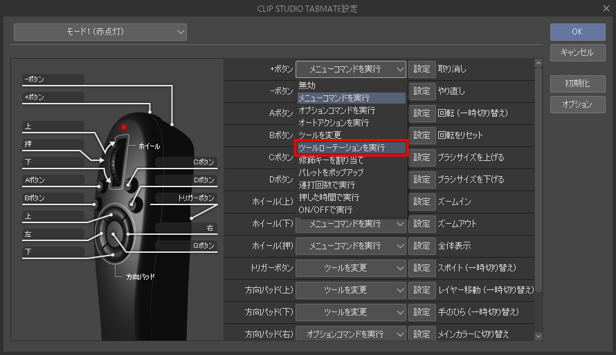The image size is (616, 355).
Task: Select 押した時間で実行 list entry
Action: 352,198
